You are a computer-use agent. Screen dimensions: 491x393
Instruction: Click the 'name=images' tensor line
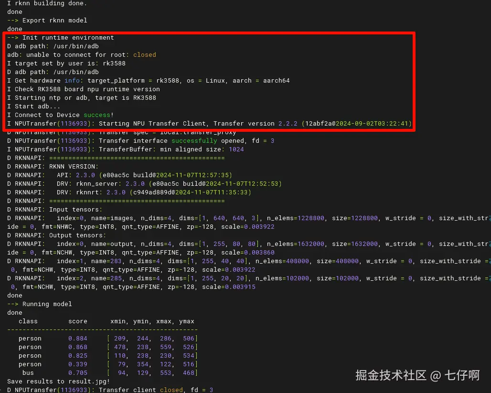(249, 223)
